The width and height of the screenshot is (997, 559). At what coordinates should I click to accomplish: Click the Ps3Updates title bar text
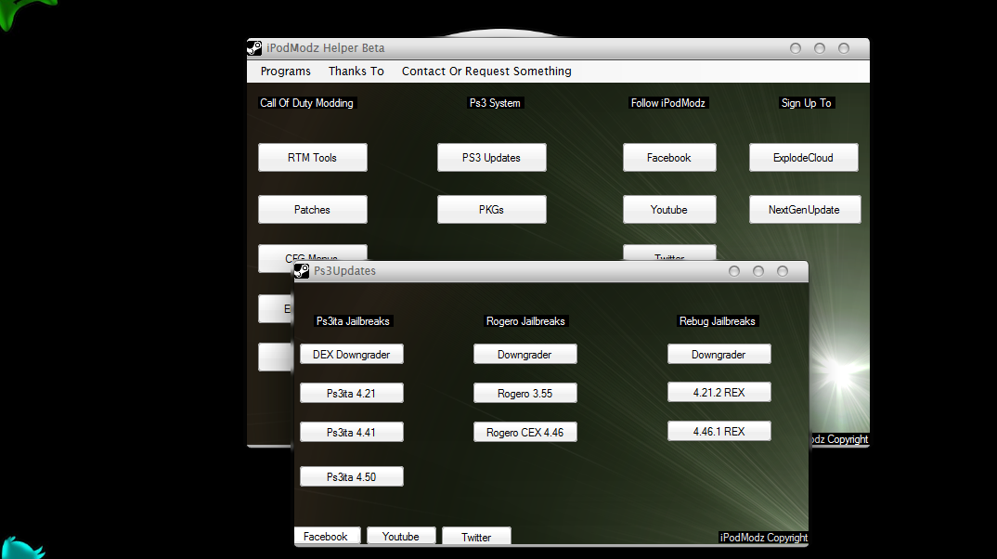click(344, 271)
